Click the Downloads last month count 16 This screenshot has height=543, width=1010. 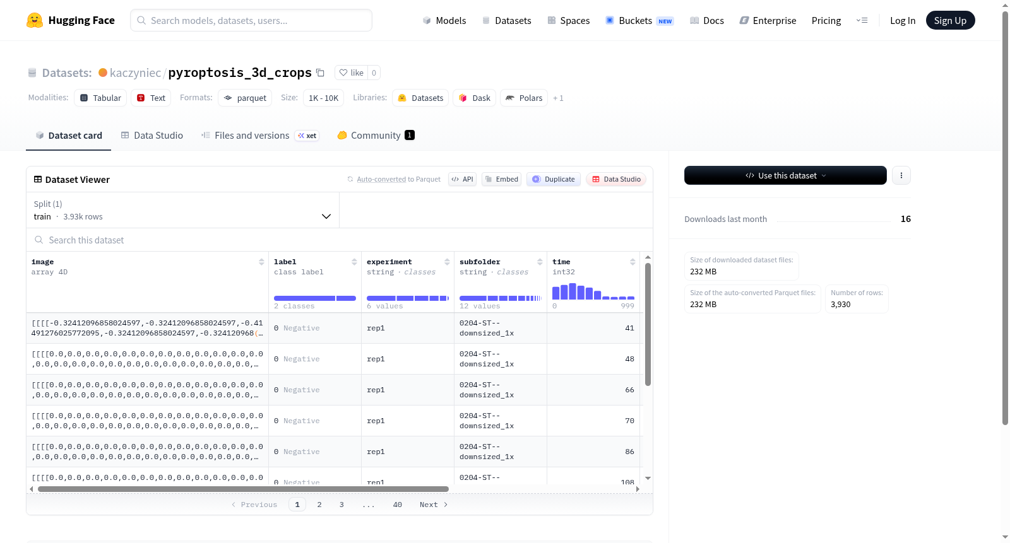point(906,219)
